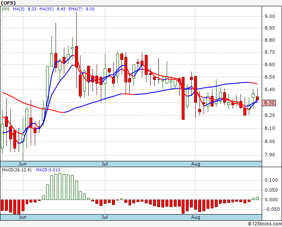Screen dimensions: 282x227
Task: Click the tallest red candle with the wick reaching 9.00
Action: 76,57
